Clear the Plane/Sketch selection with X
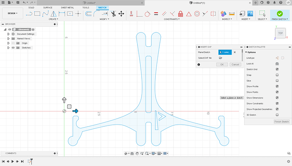 pyautogui.click(x=234, y=52)
